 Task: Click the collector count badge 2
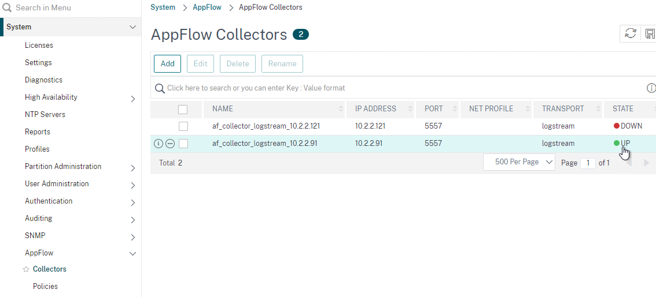(x=301, y=34)
